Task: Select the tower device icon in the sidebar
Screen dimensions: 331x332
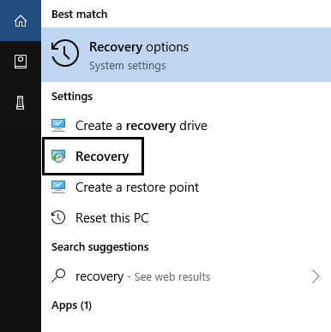Action: 20,103
